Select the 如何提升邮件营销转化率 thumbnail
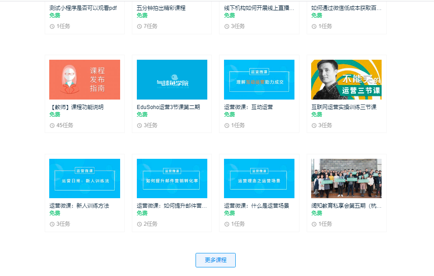The height and width of the screenshot is (276, 434). pos(172,178)
